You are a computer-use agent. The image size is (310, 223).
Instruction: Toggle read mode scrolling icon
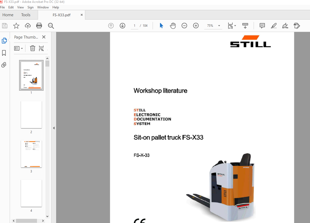pyautogui.click(x=245, y=26)
